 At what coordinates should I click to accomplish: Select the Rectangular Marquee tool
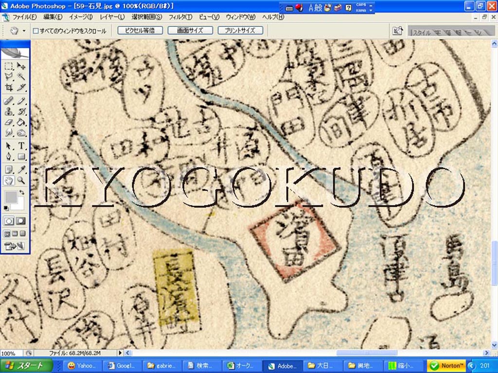(x=9, y=66)
